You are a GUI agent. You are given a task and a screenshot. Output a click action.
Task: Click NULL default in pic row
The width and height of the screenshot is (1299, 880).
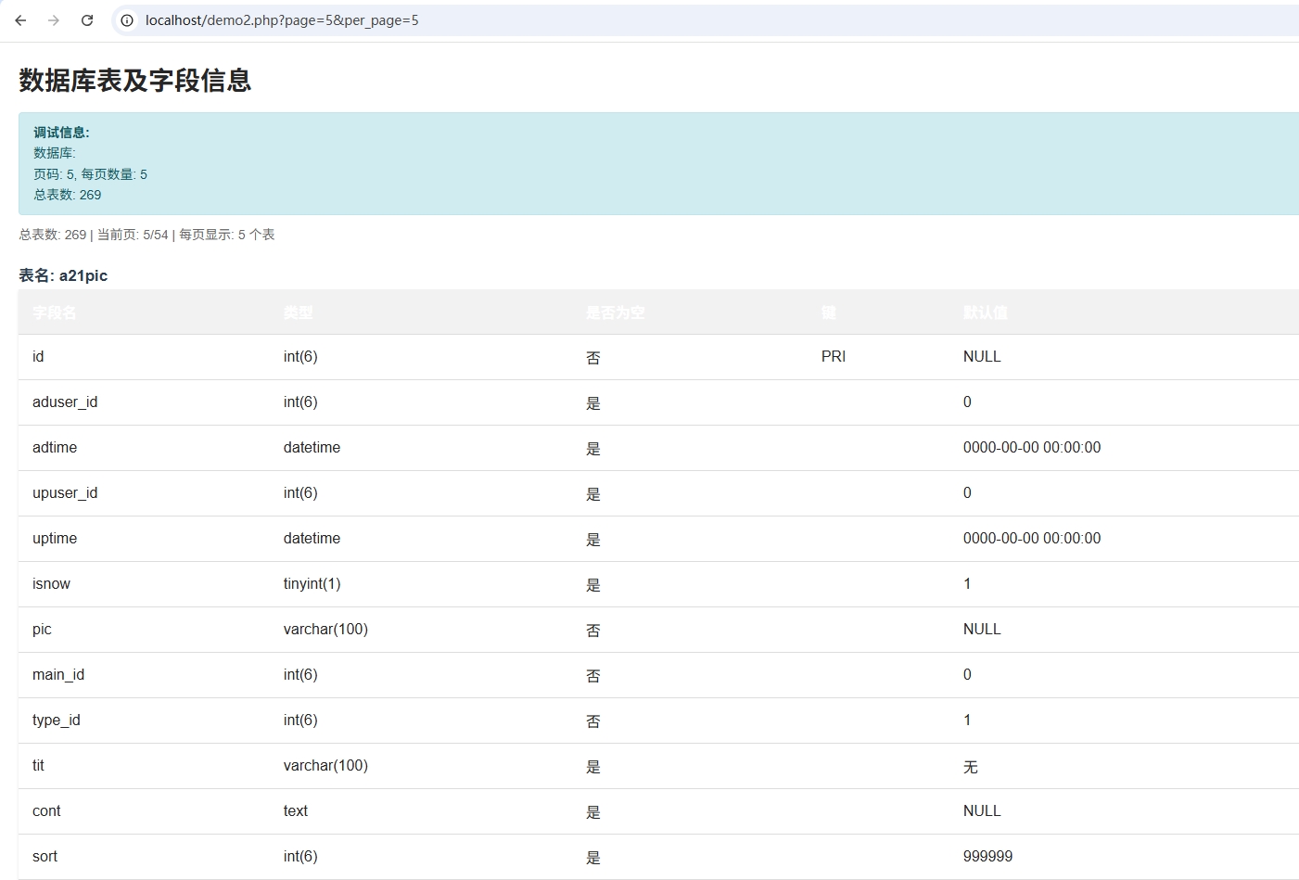coord(982,630)
